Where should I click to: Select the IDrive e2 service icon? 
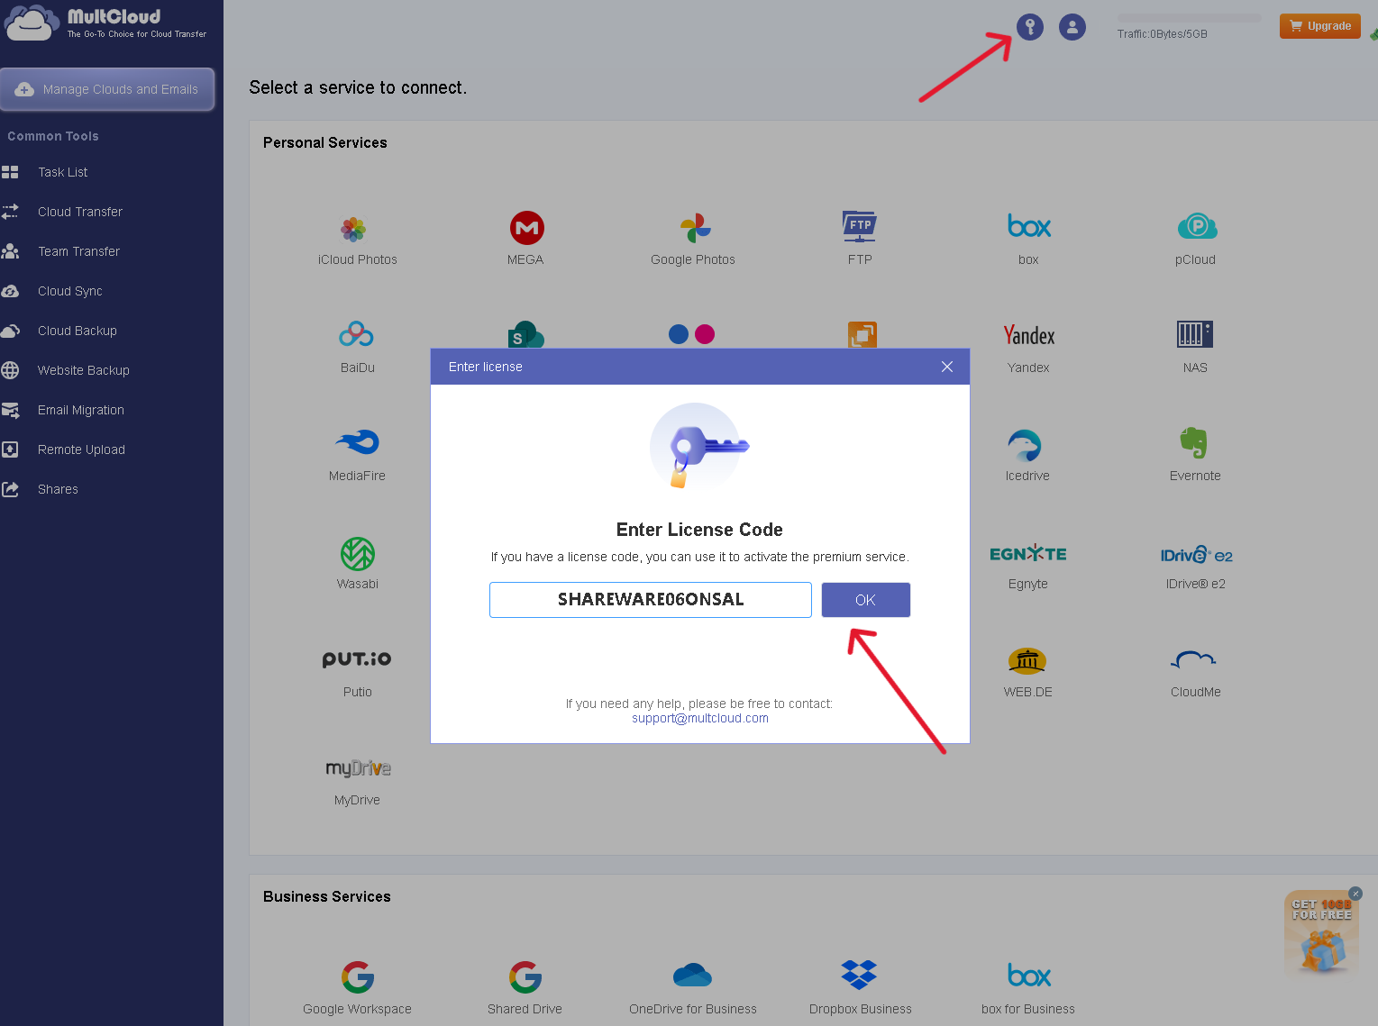pos(1197,555)
